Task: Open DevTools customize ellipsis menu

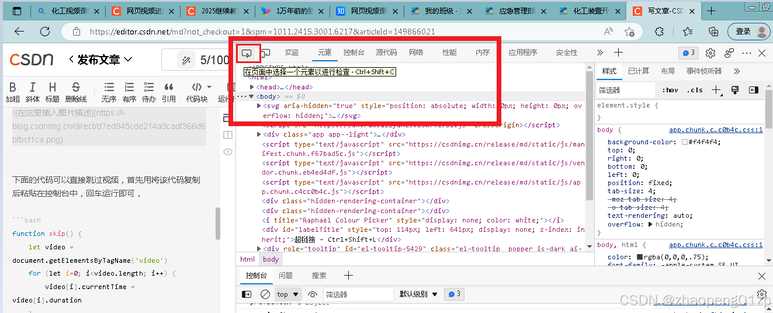Action: pyautogui.click(x=746, y=53)
